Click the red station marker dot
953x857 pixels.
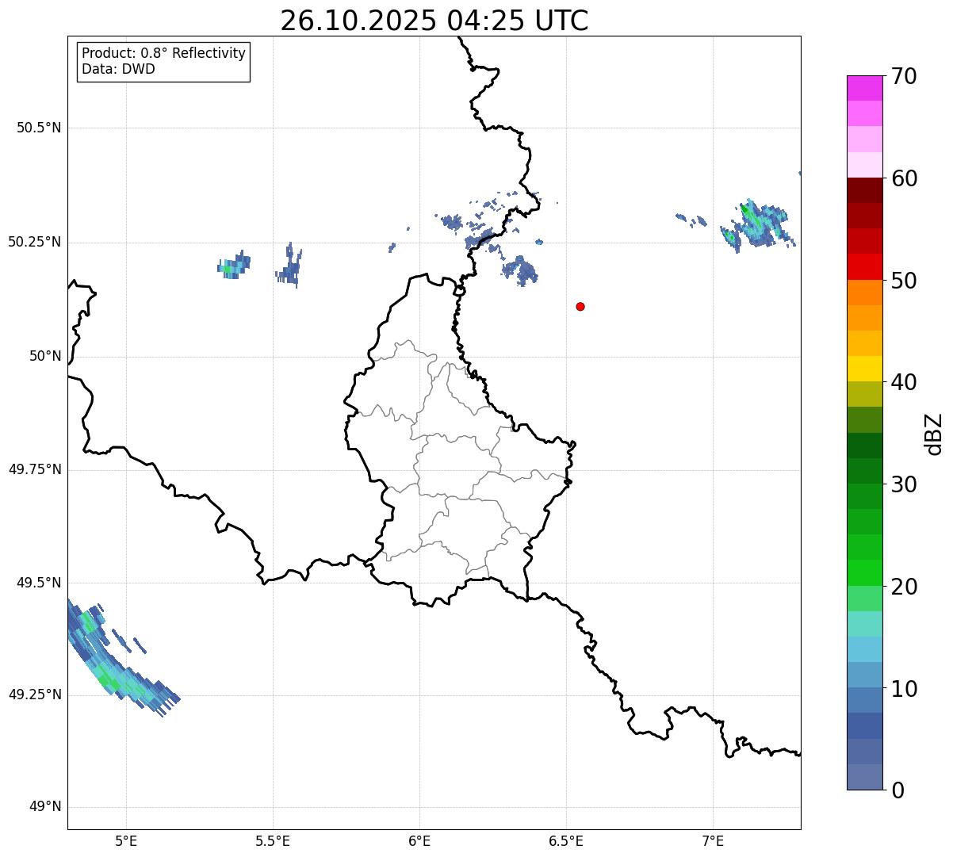coord(580,306)
